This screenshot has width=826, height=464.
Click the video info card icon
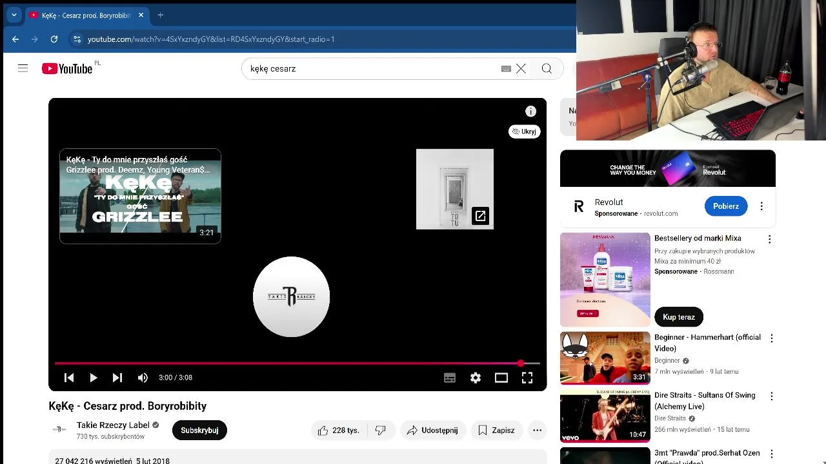point(530,111)
